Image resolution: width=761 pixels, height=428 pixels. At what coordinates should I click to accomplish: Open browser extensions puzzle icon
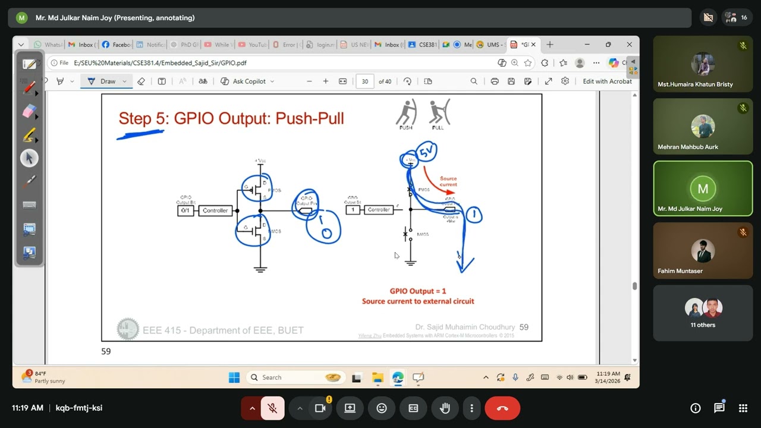point(545,62)
